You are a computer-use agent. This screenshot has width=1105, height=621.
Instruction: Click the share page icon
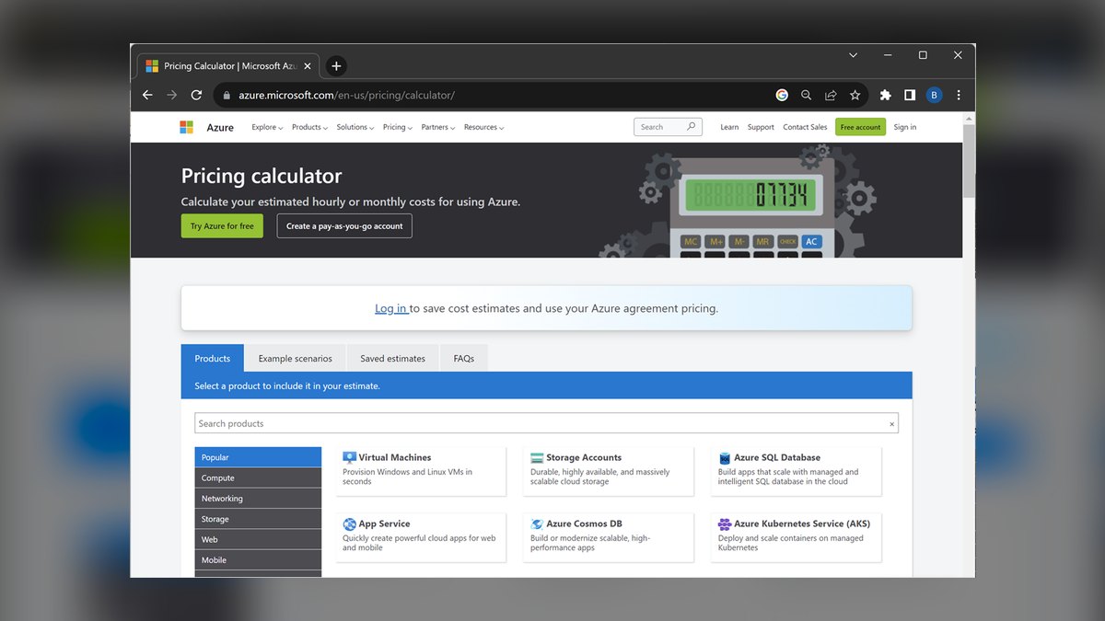coord(831,95)
